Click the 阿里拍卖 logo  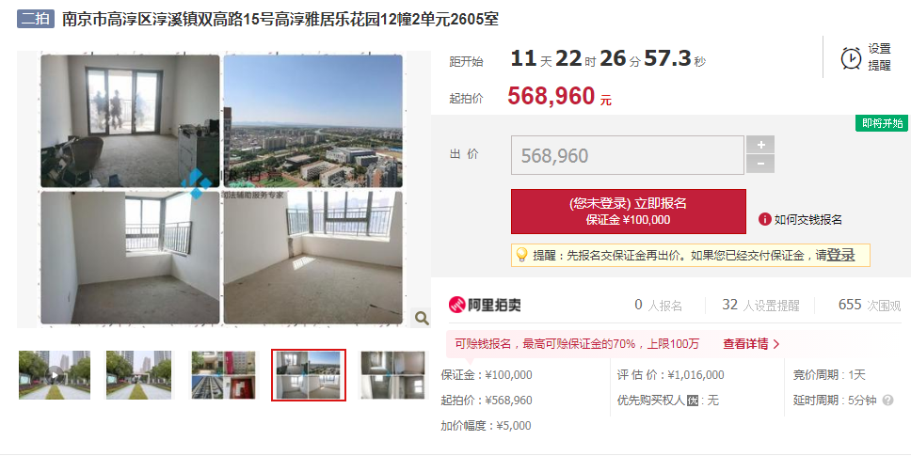[x=485, y=305]
